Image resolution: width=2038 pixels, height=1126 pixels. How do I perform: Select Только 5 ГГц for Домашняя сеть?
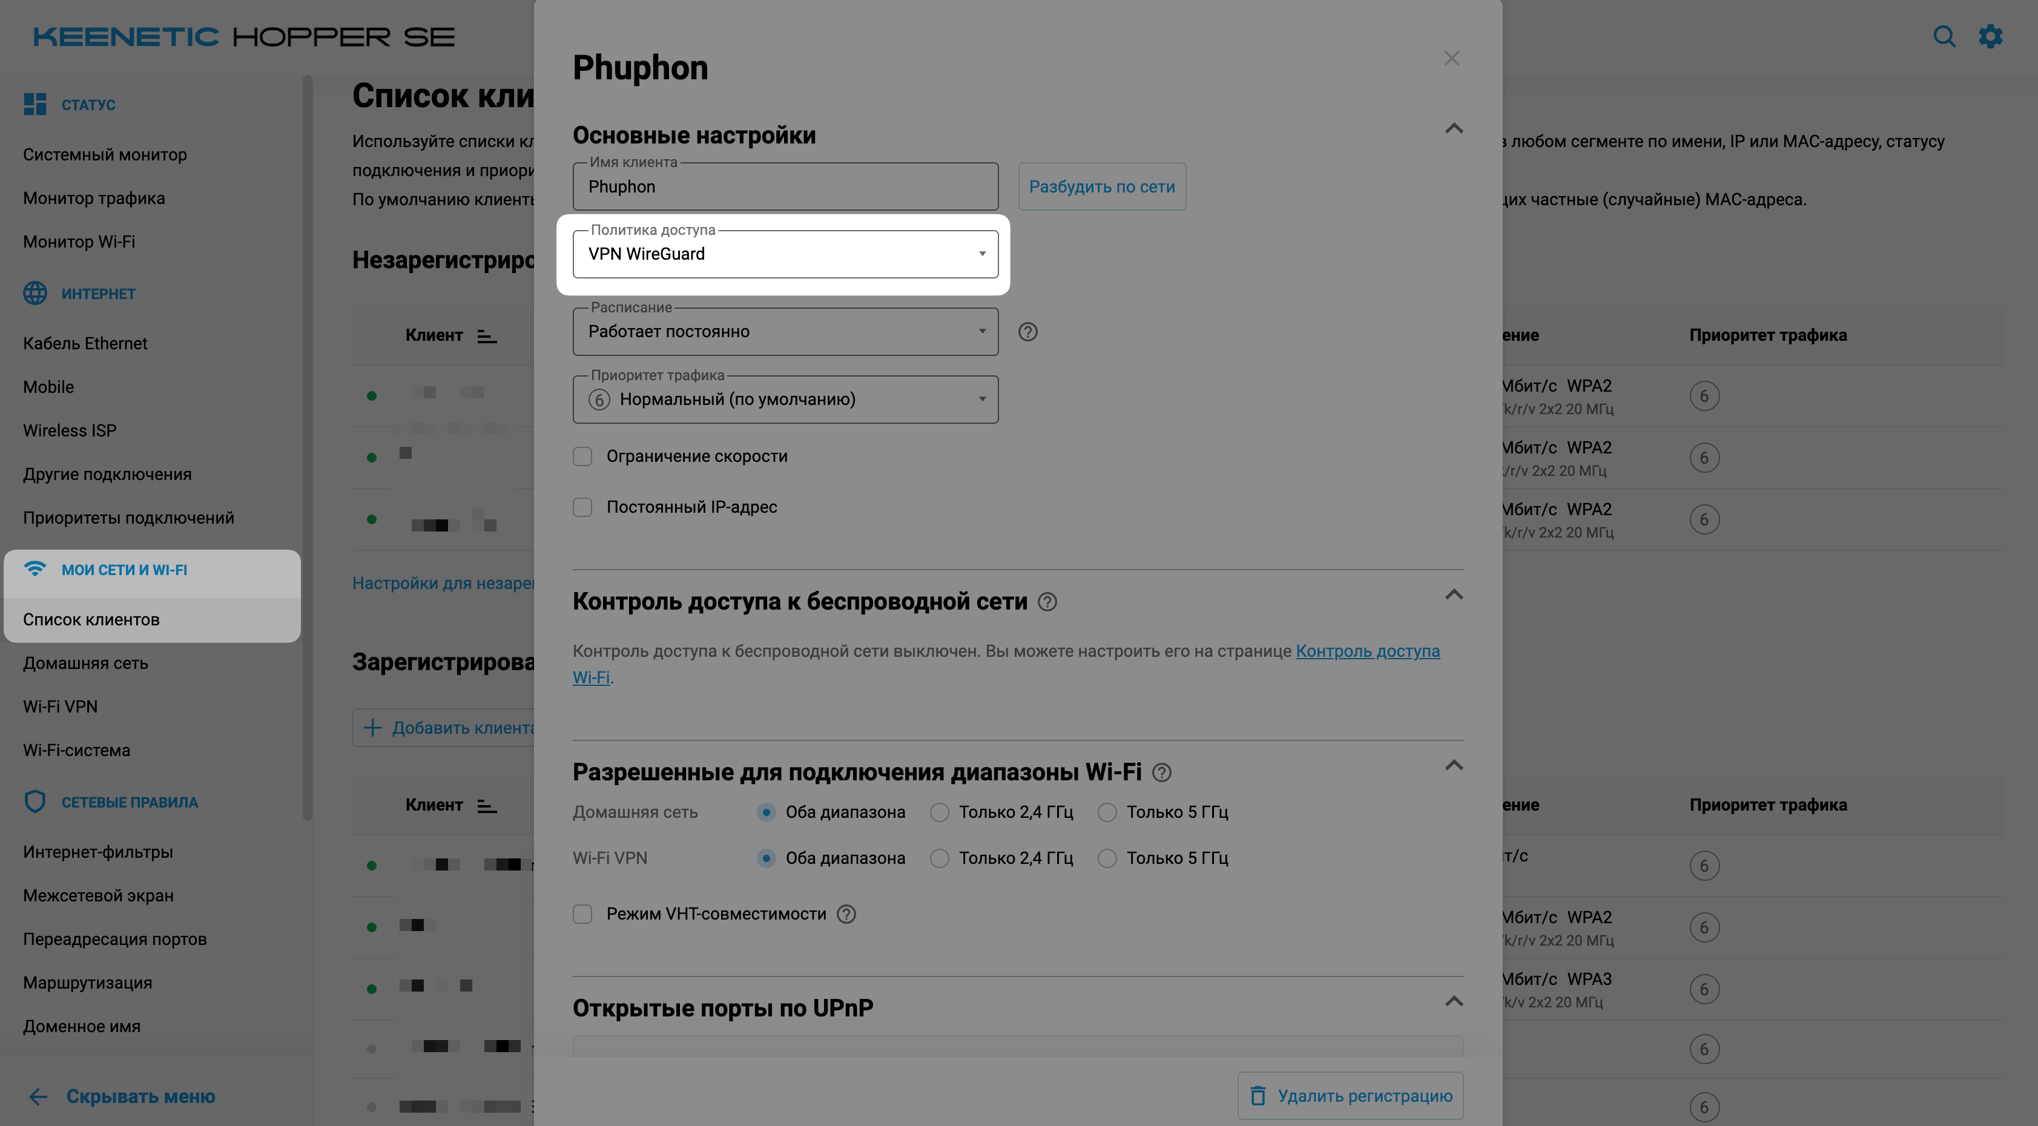click(x=1107, y=812)
